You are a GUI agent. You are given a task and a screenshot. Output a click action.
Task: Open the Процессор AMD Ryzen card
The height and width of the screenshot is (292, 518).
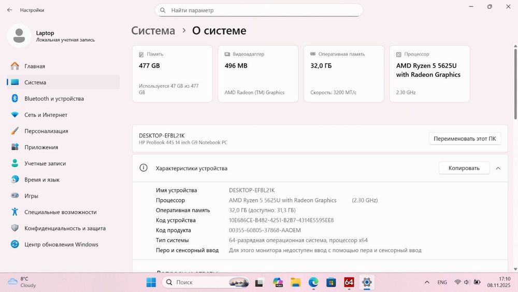[430, 74]
